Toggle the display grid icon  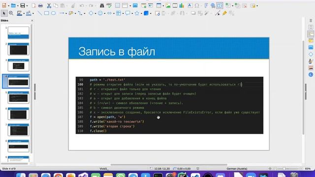tap(118, 5)
